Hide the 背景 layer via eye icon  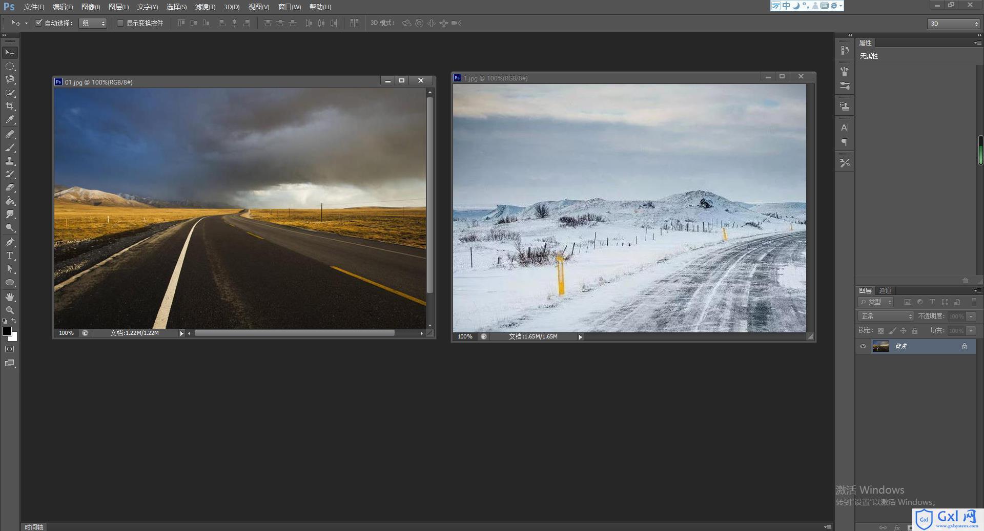(863, 347)
